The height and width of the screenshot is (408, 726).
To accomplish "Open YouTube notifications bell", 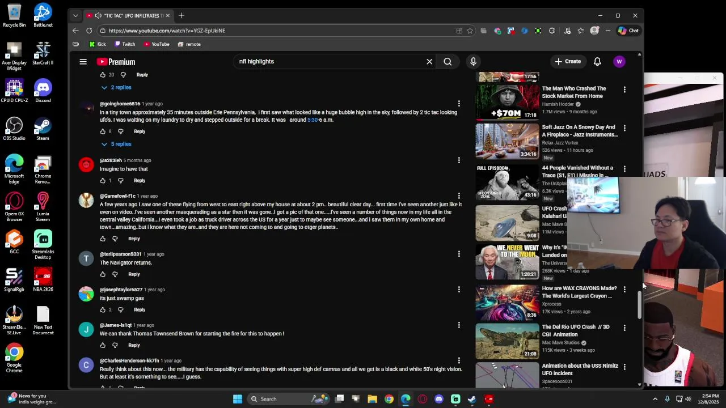I will [x=597, y=61].
